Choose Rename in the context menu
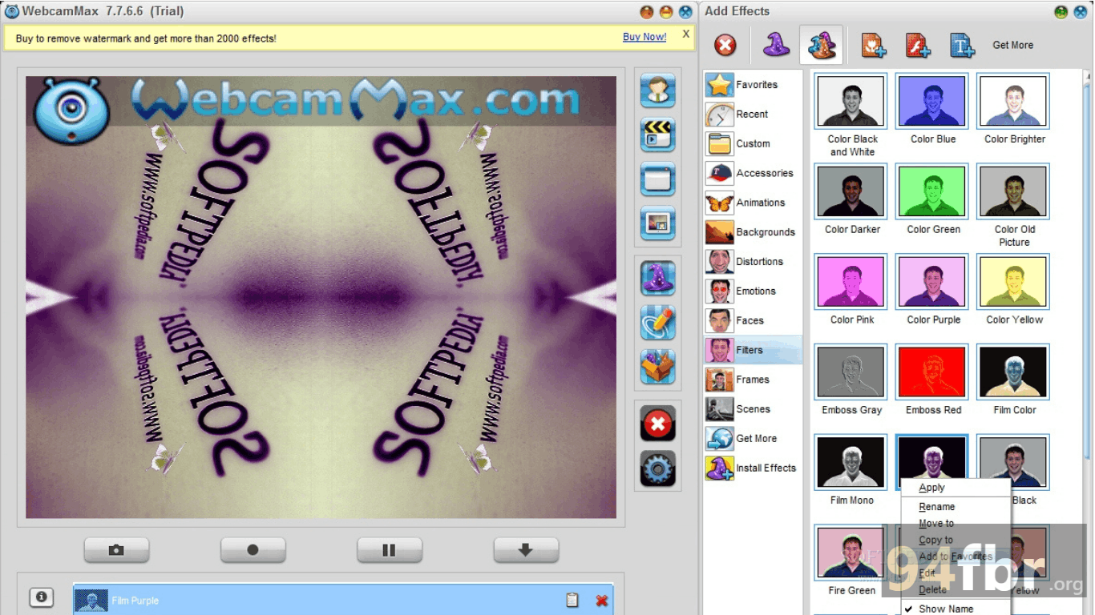 [955, 507]
